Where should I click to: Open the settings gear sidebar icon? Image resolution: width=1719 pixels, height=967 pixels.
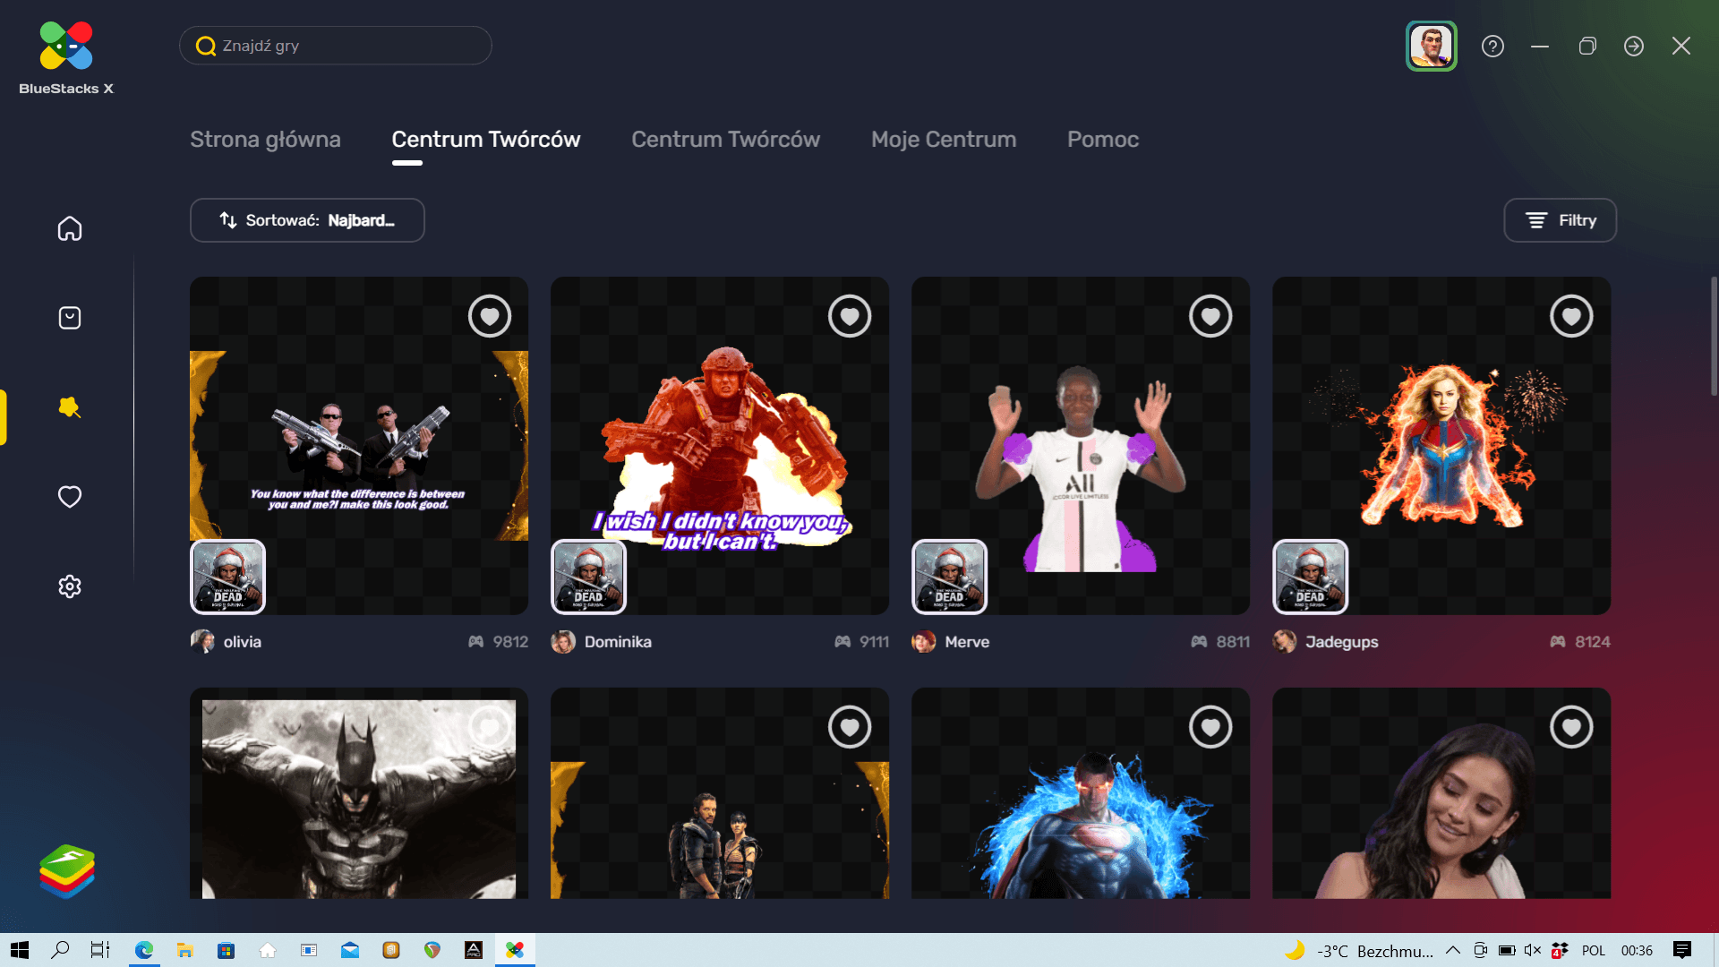[x=70, y=586]
